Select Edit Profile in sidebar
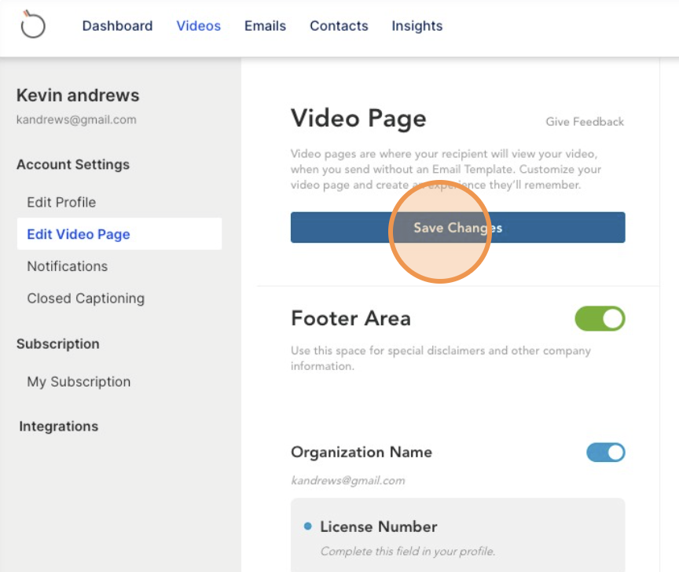Screen dimensions: 679x572 click(x=61, y=202)
